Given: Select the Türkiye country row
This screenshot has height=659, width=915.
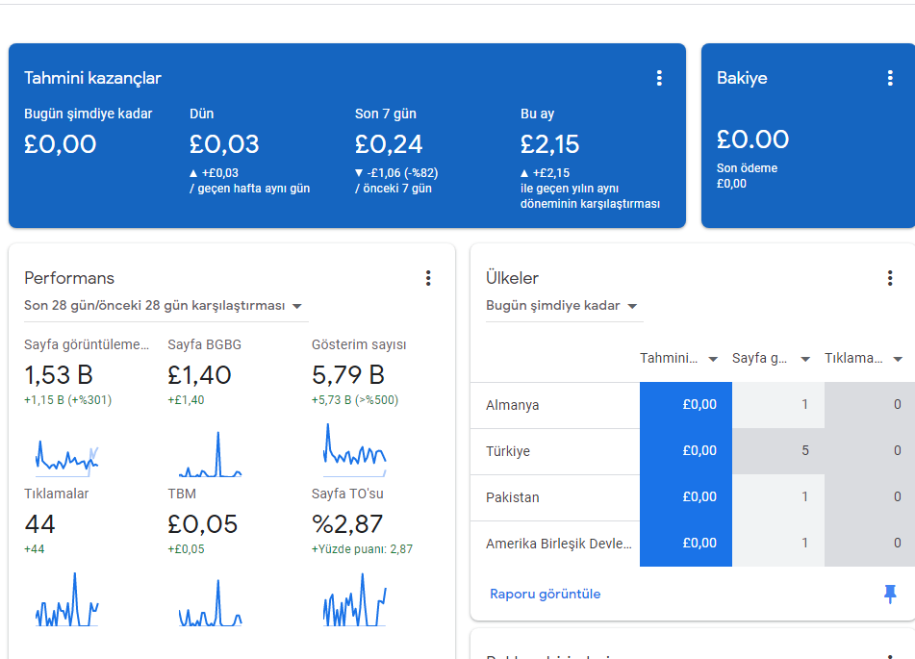Looking at the screenshot, I should pyautogui.click(x=692, y=451).
